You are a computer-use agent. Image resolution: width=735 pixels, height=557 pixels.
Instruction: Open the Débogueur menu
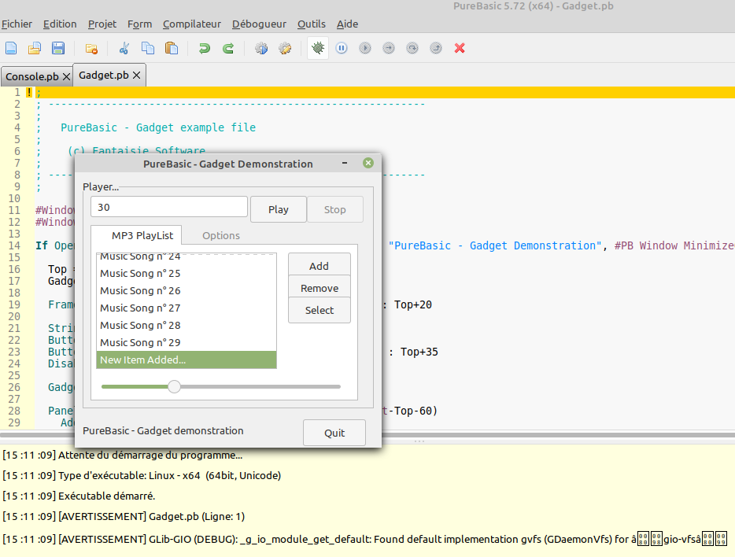(259, 24)
